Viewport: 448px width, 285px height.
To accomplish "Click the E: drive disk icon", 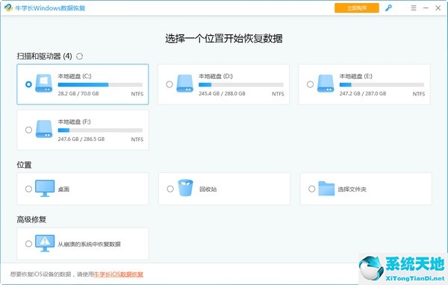I will (x=326, y=83).
